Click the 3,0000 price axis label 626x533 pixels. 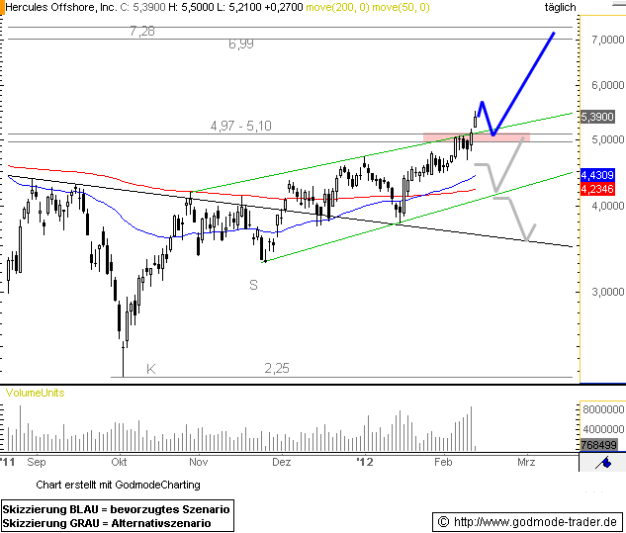coord(607,292)
